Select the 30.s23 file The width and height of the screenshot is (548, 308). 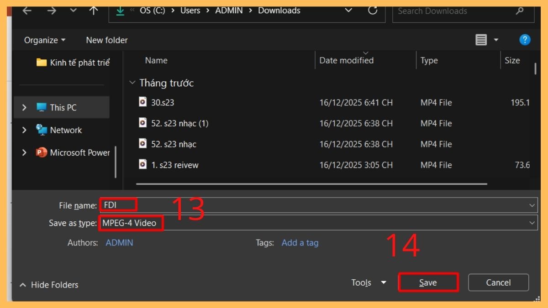coord(163,102)
